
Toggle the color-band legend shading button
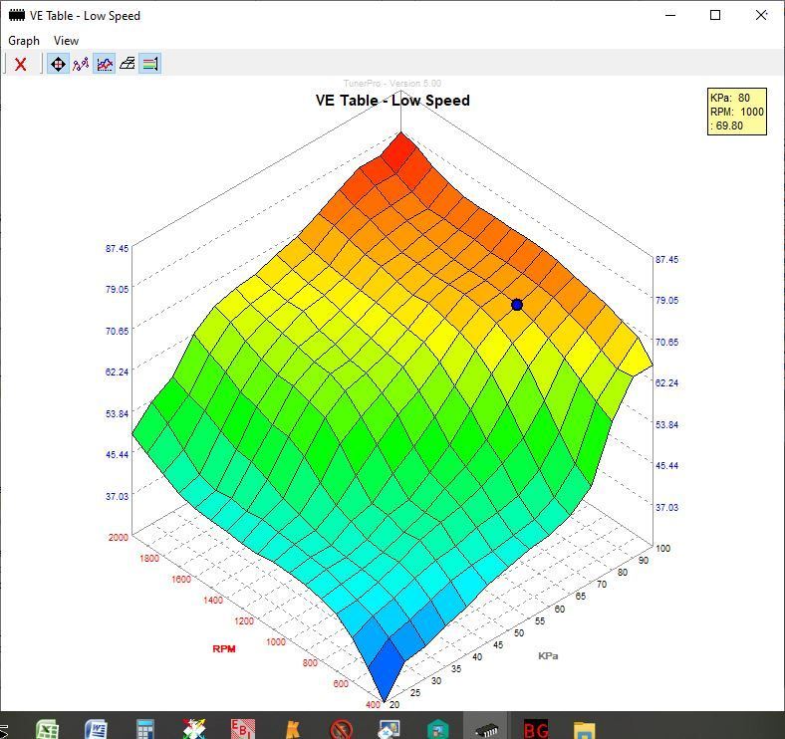[150, 64]
